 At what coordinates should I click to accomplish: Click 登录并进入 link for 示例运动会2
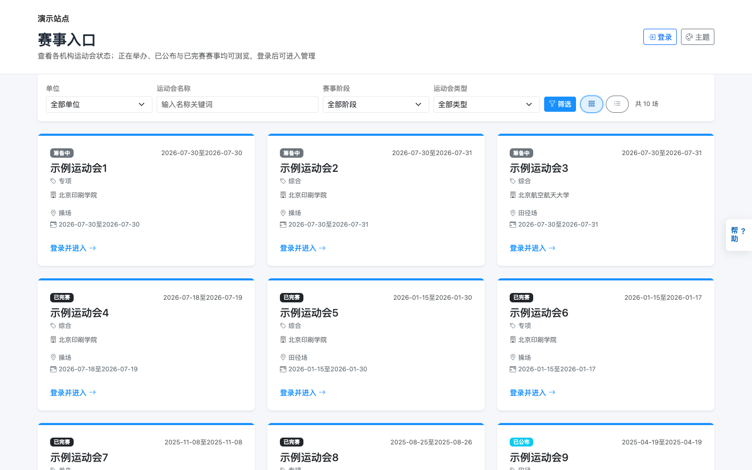[x=303, y=248]
